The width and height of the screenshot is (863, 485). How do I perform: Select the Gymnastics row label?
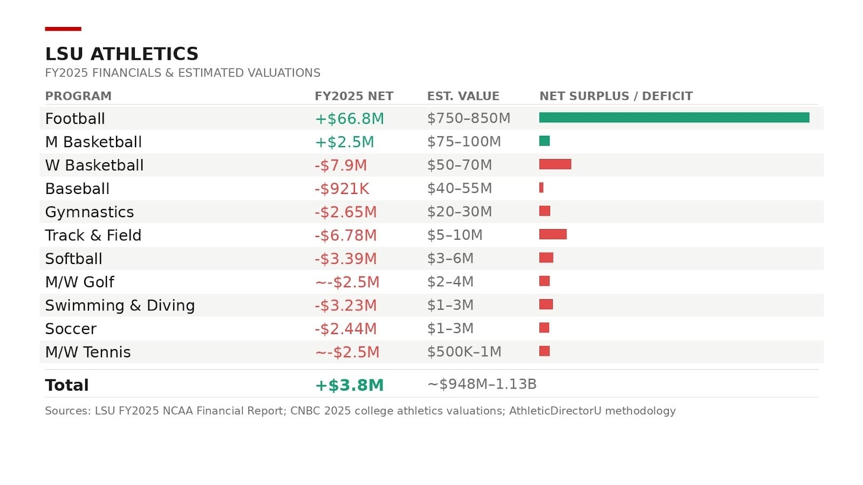pos(90,212)
